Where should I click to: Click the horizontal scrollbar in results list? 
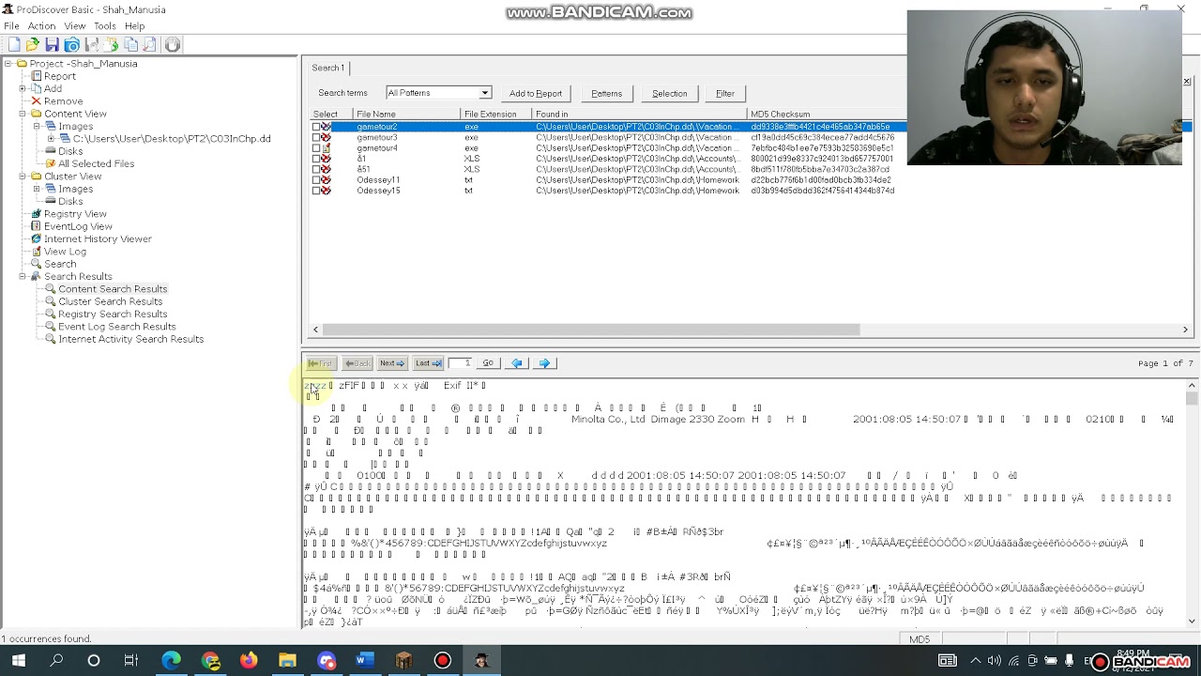(x=590, y=330)
